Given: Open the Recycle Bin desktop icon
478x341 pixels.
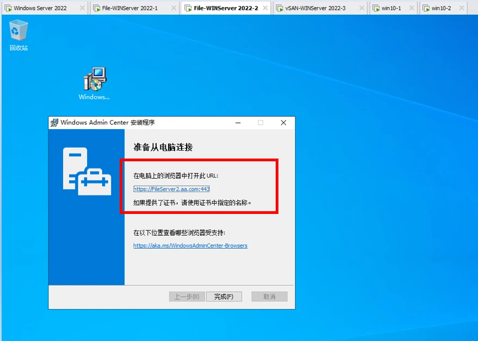Looking at the screenshot, I should [x=18, y=35].
